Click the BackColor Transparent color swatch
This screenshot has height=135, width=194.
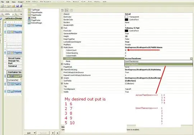126,17
